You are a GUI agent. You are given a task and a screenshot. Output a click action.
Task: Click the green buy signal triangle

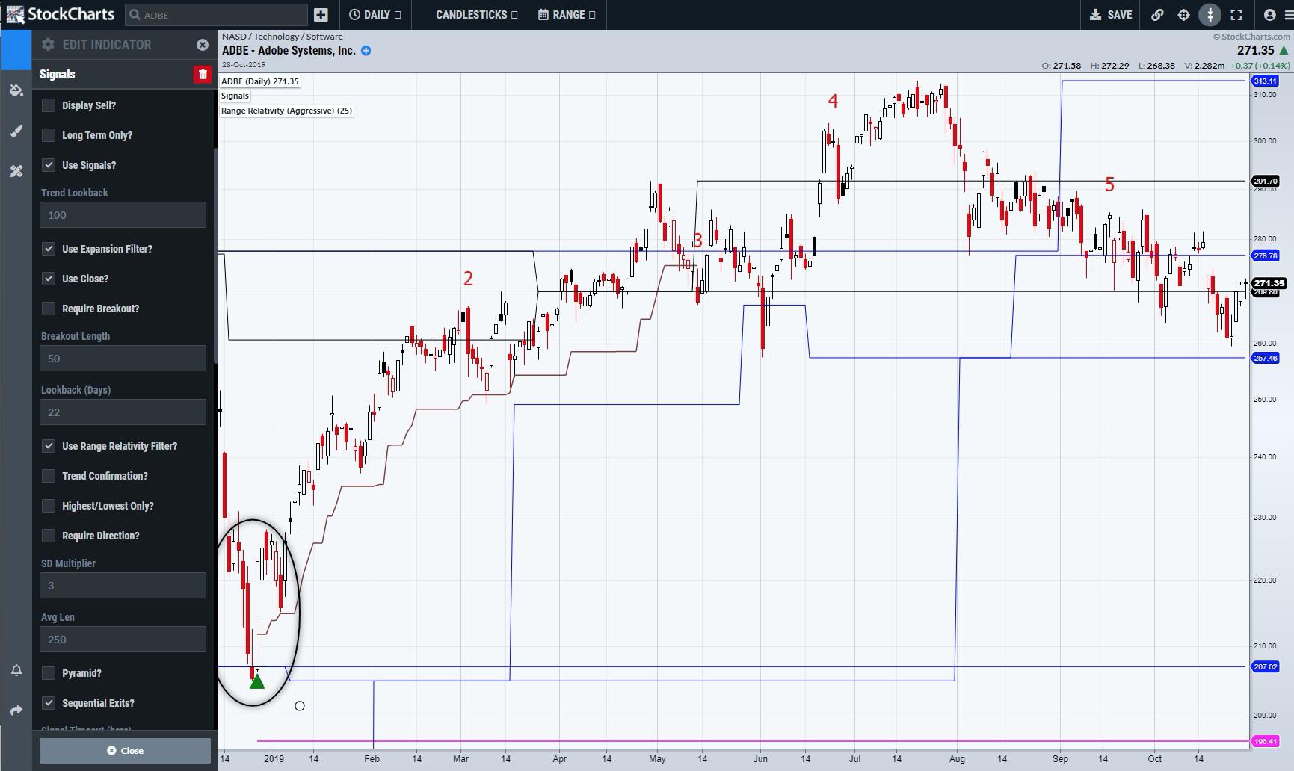256,681
